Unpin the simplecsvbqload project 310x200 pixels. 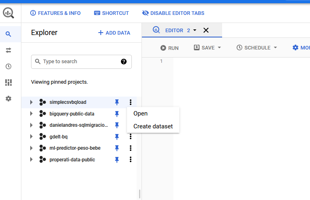(x=117, y=102)
